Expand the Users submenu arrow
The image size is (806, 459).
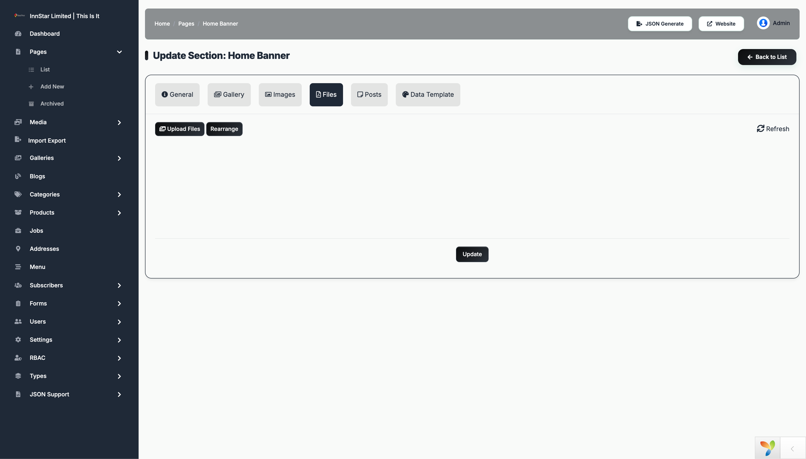pyautogui.click(x=119, y=322)
